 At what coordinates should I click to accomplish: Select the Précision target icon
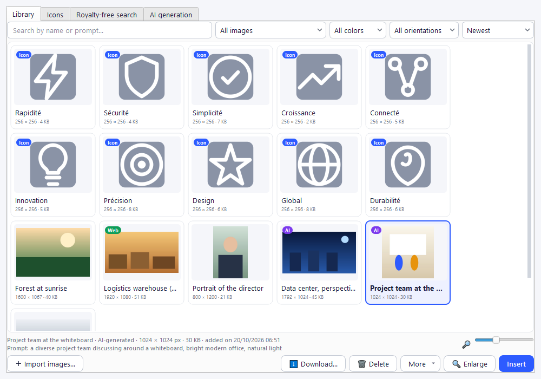coord(141,165)
